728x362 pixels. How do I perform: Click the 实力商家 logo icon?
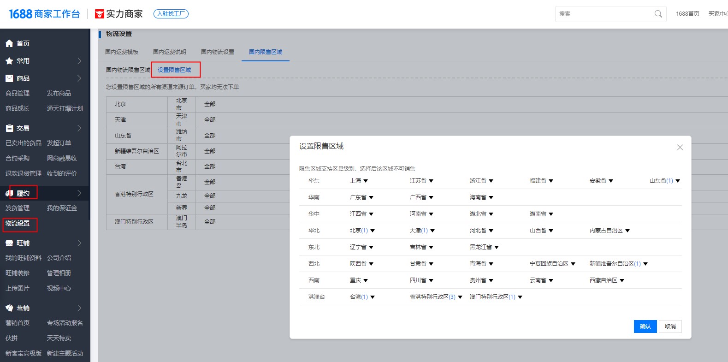(99, 14)
